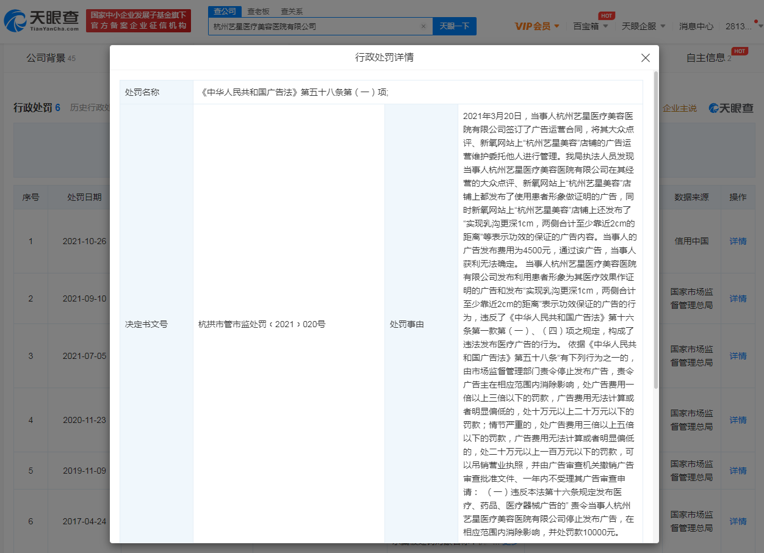
Task: Open 详情 for the 2020-11-23 penalty row
Action: tap(738, 420)
